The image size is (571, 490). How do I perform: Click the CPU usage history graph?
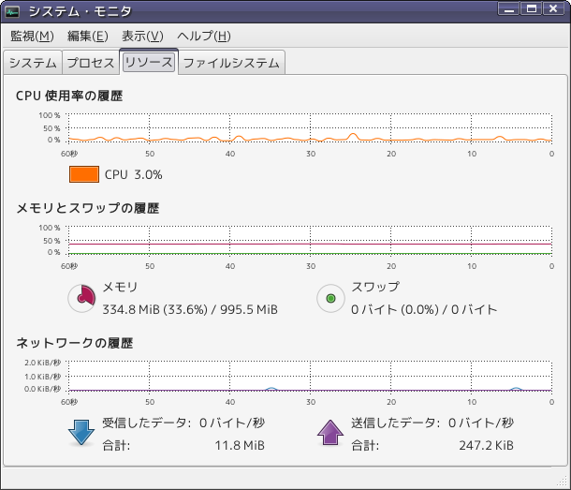click(x=310, y=128)
